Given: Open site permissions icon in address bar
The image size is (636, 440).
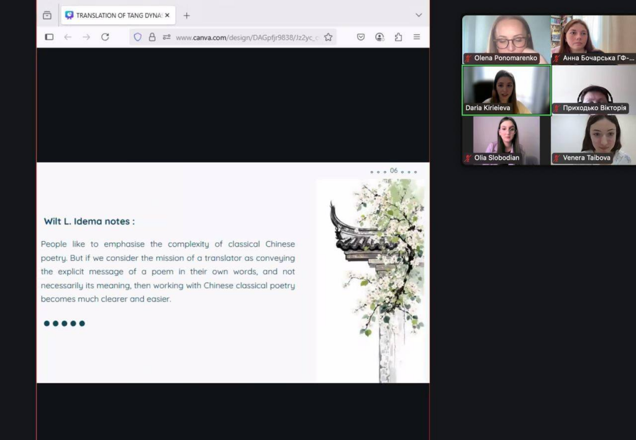Looking at the screenshot, I should (166, 37).
